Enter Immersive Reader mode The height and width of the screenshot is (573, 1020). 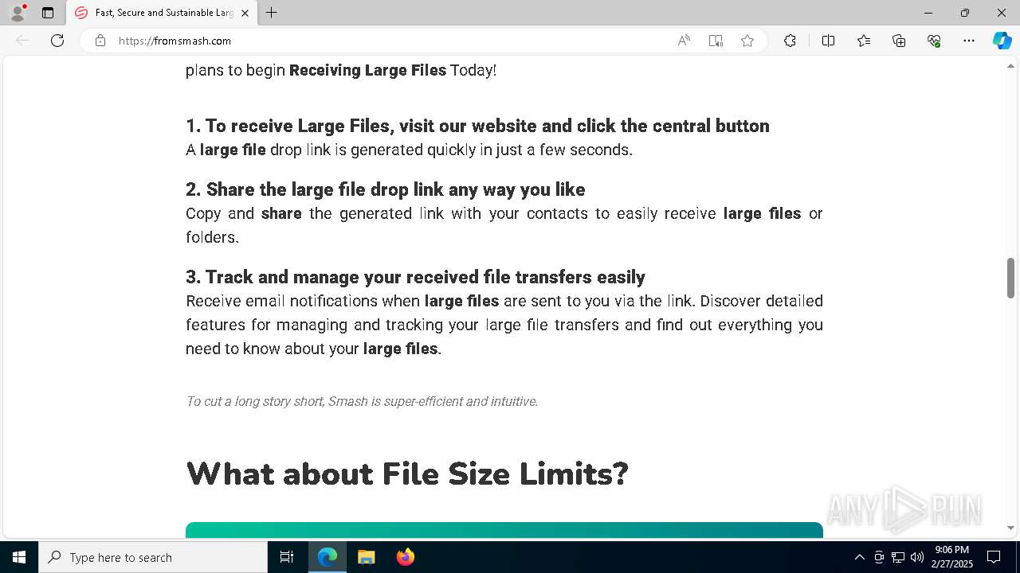coord(716,41)
